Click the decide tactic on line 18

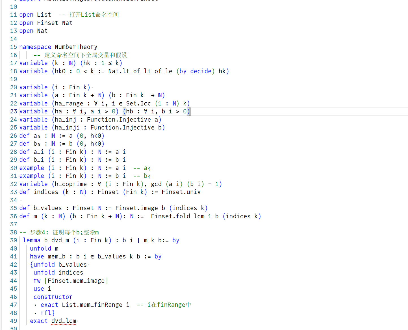pos(201,71)
